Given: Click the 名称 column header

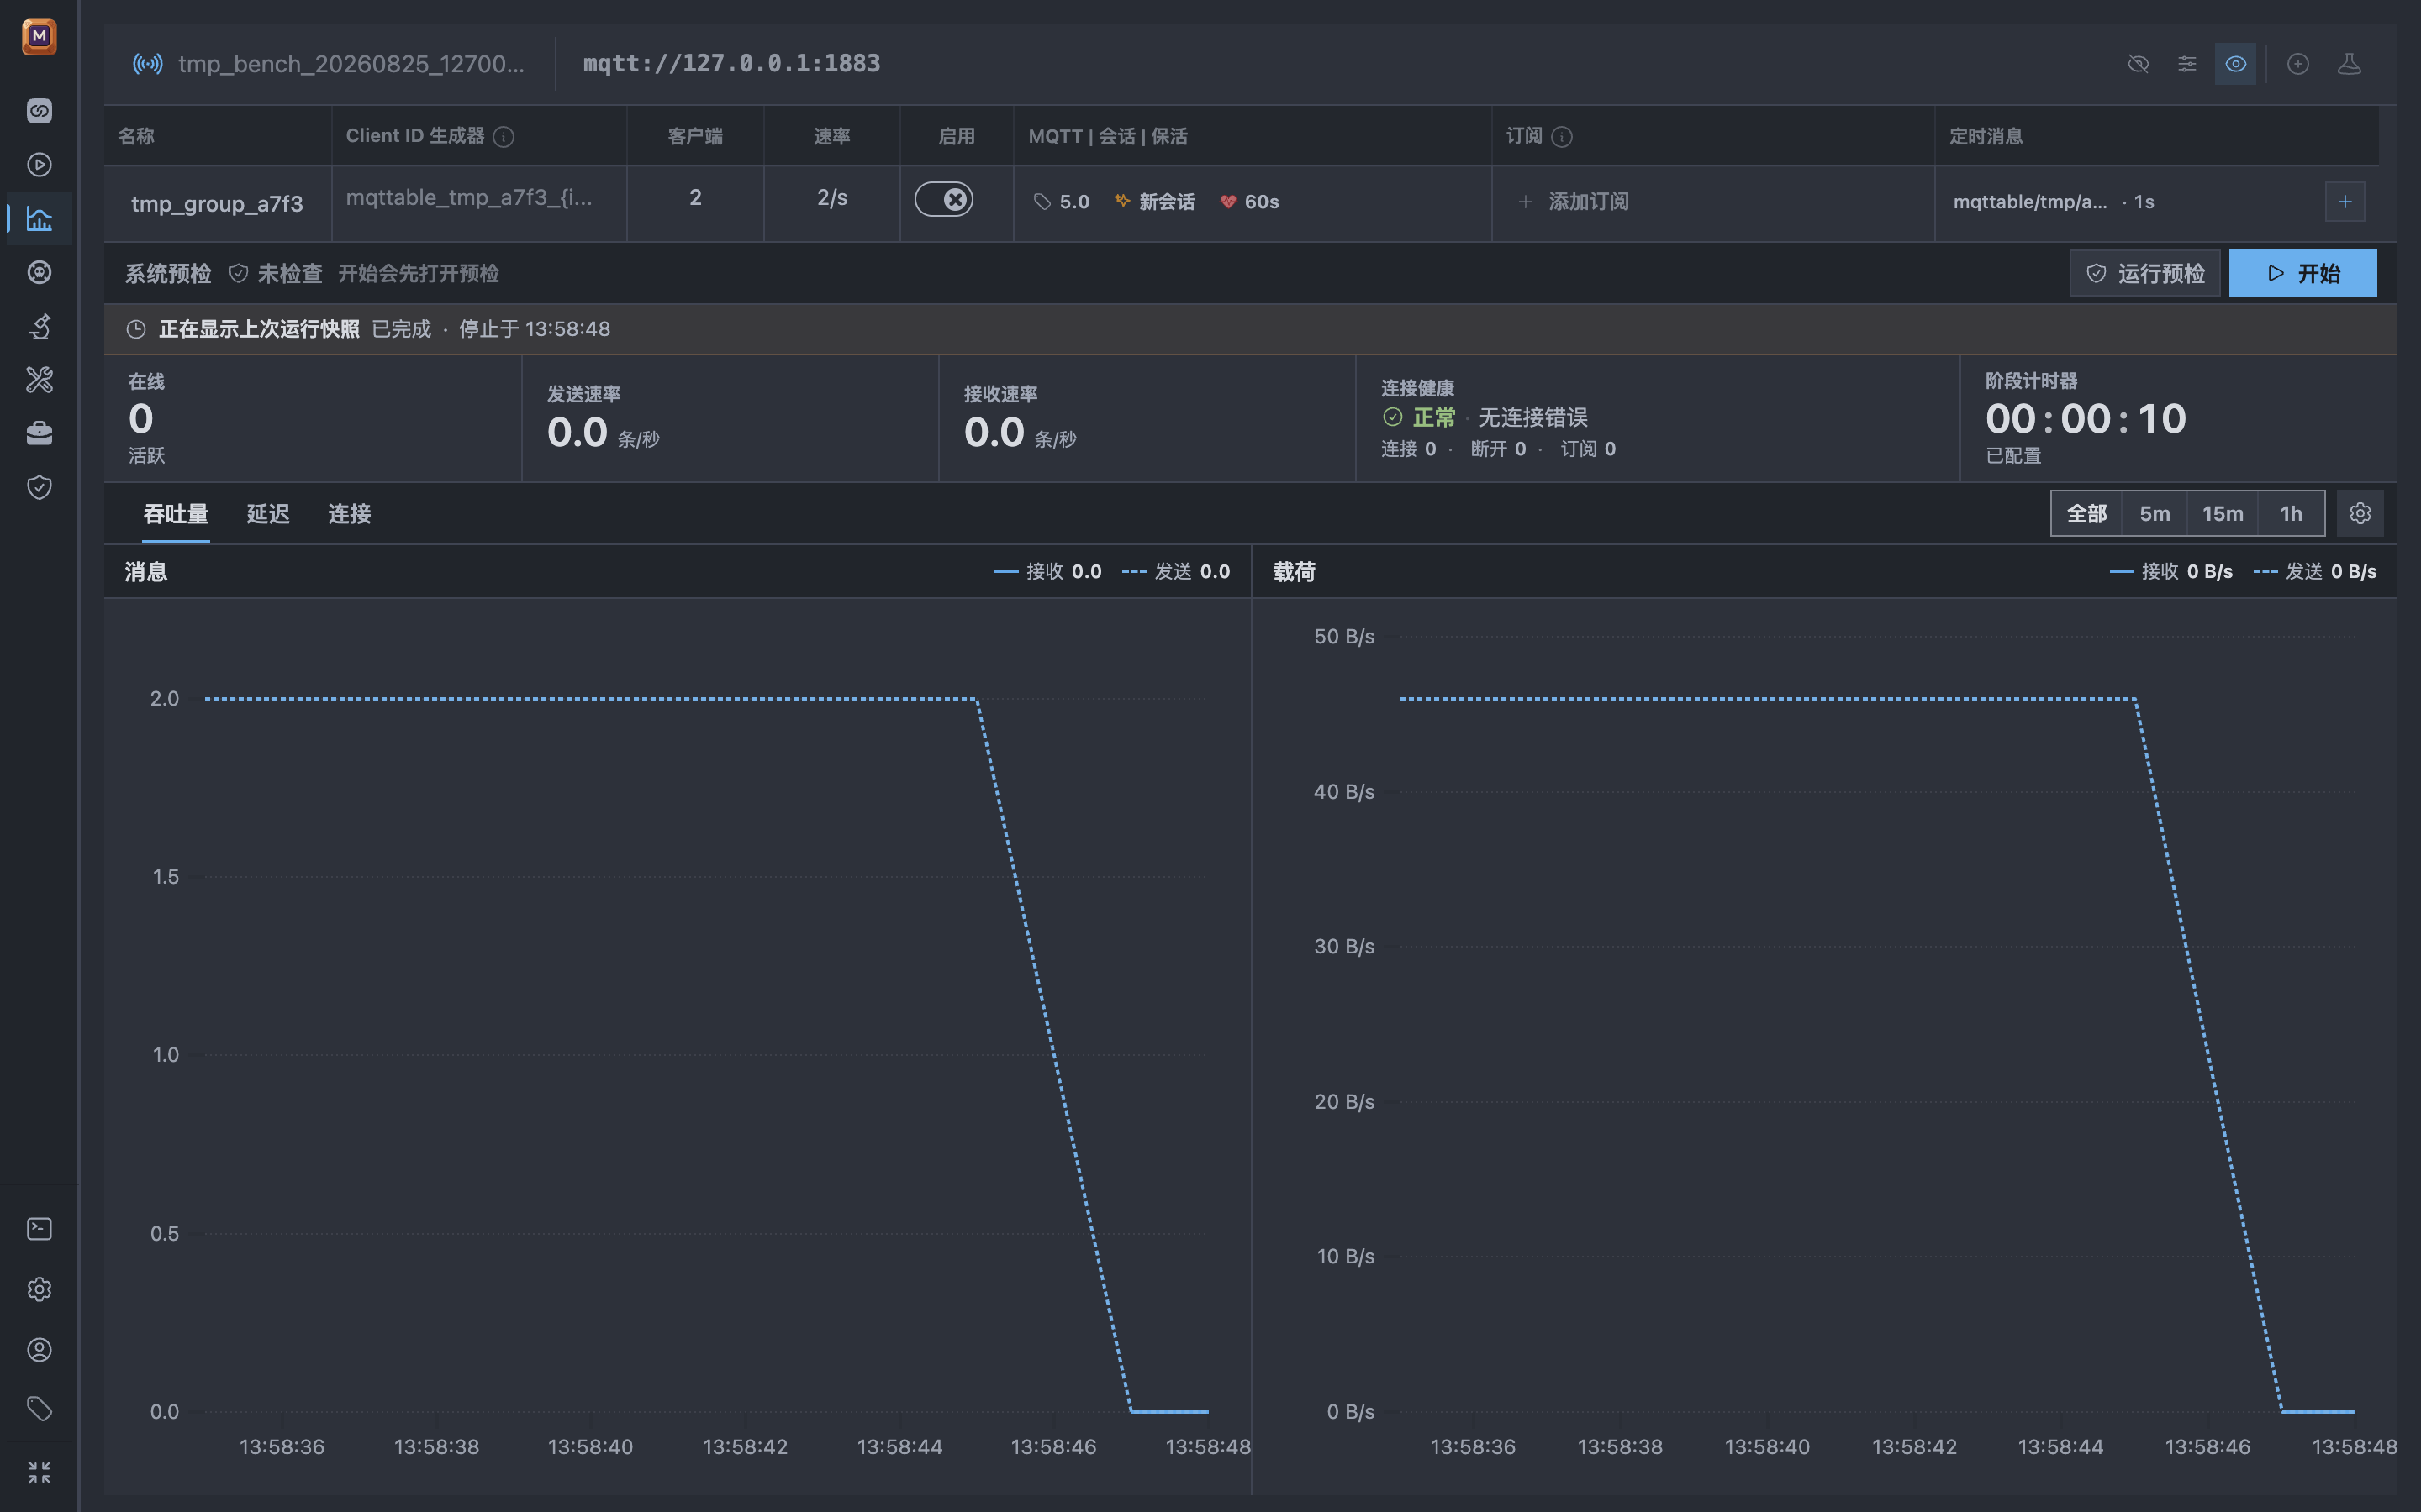Looking at the screenshot, I should (136, 136).
